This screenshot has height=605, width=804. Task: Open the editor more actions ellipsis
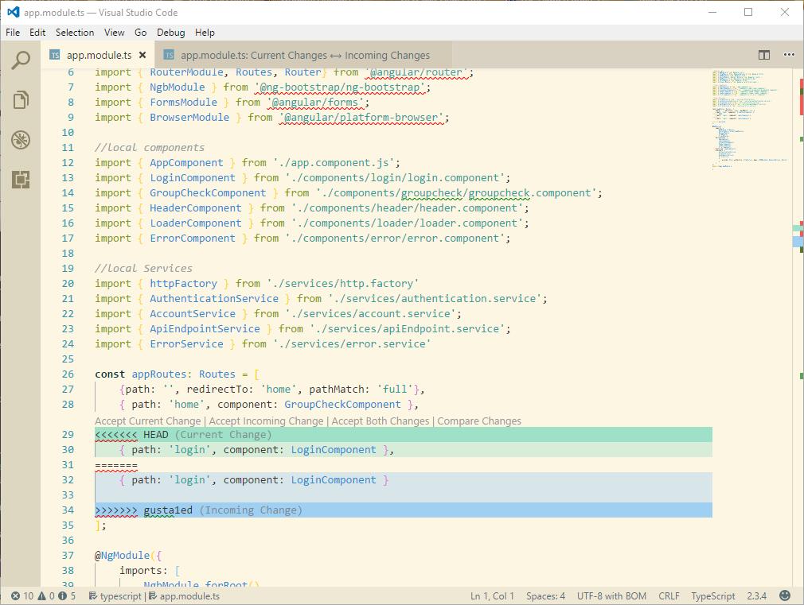click(x=789, y=55)
